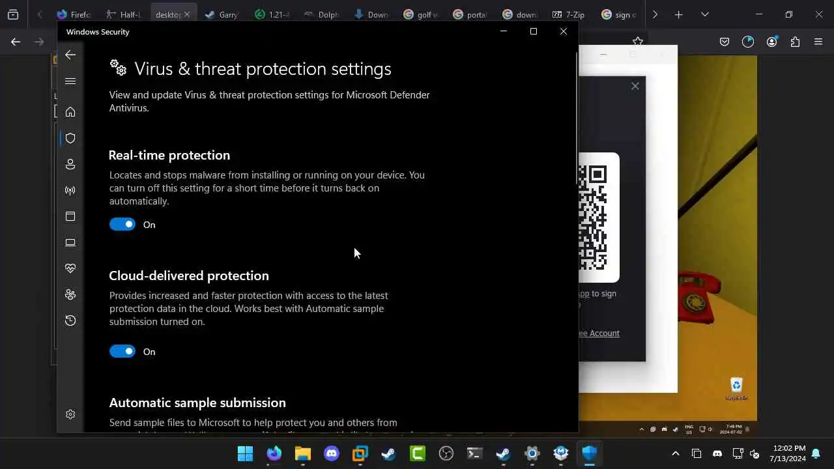Open Firewall & network protection icon

point(70,190)
